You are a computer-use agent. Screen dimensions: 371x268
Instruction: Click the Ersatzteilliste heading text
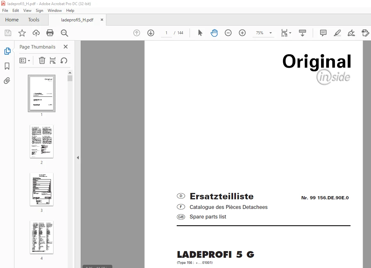[222, 196]
